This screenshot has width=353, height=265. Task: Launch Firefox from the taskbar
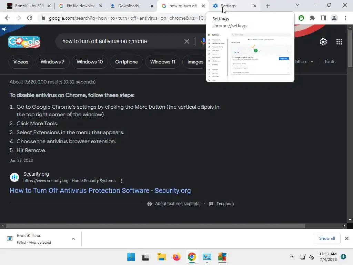[177, 257]
